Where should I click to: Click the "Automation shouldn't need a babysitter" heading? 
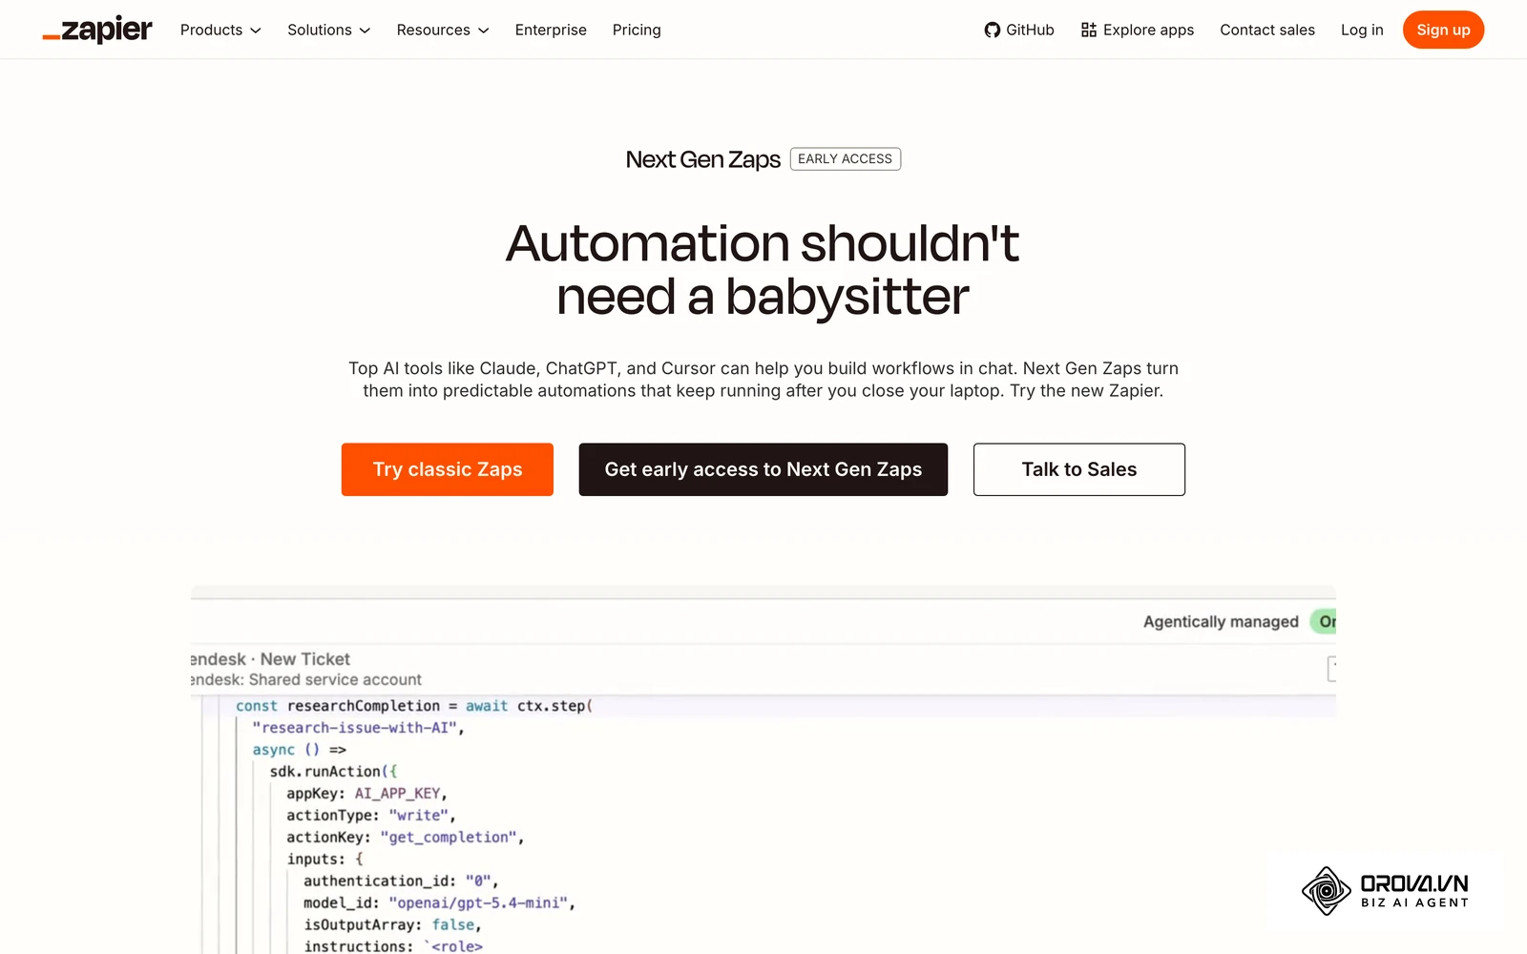coord(763,270)
